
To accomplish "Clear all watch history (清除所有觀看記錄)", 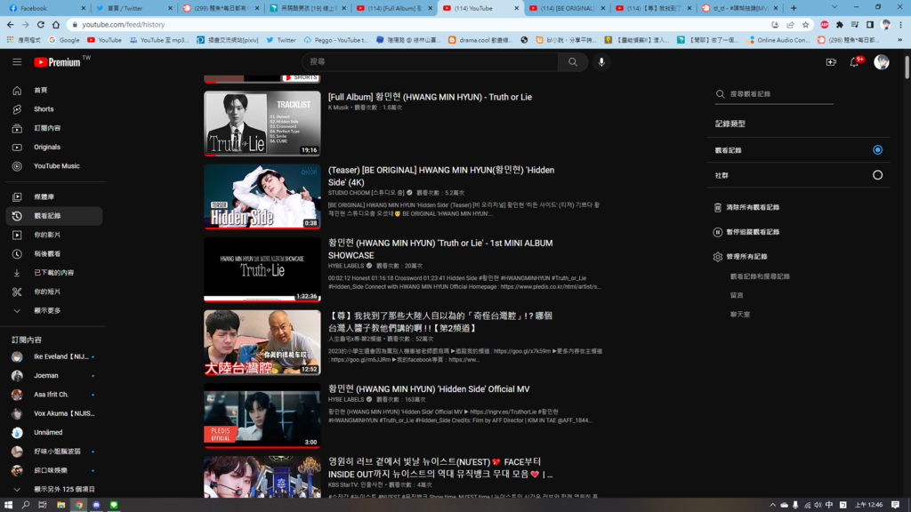I will click(746, 208).
